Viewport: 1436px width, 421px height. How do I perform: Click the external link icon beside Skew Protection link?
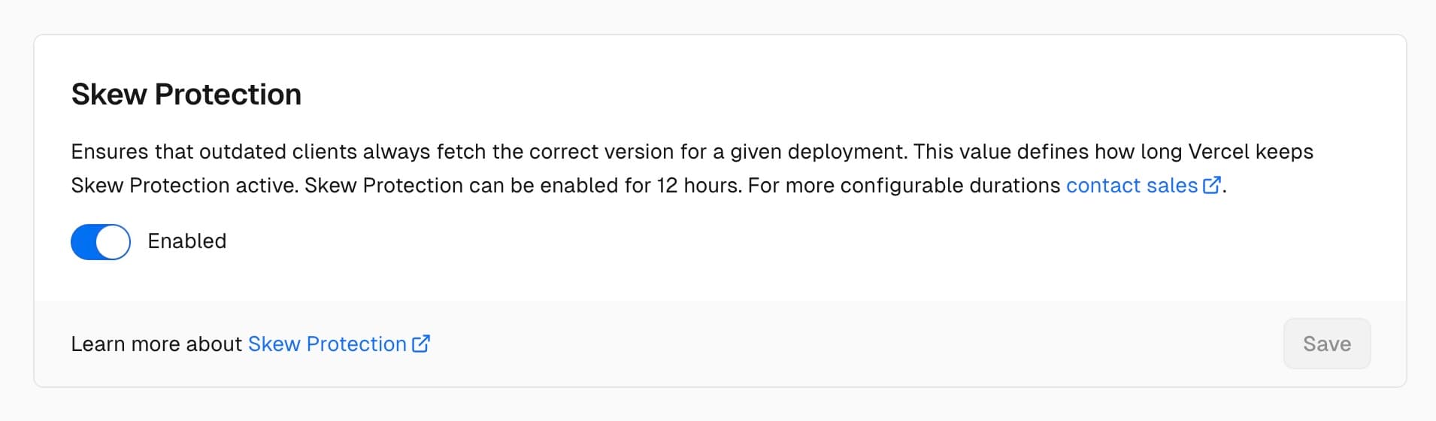pos(421,344)
